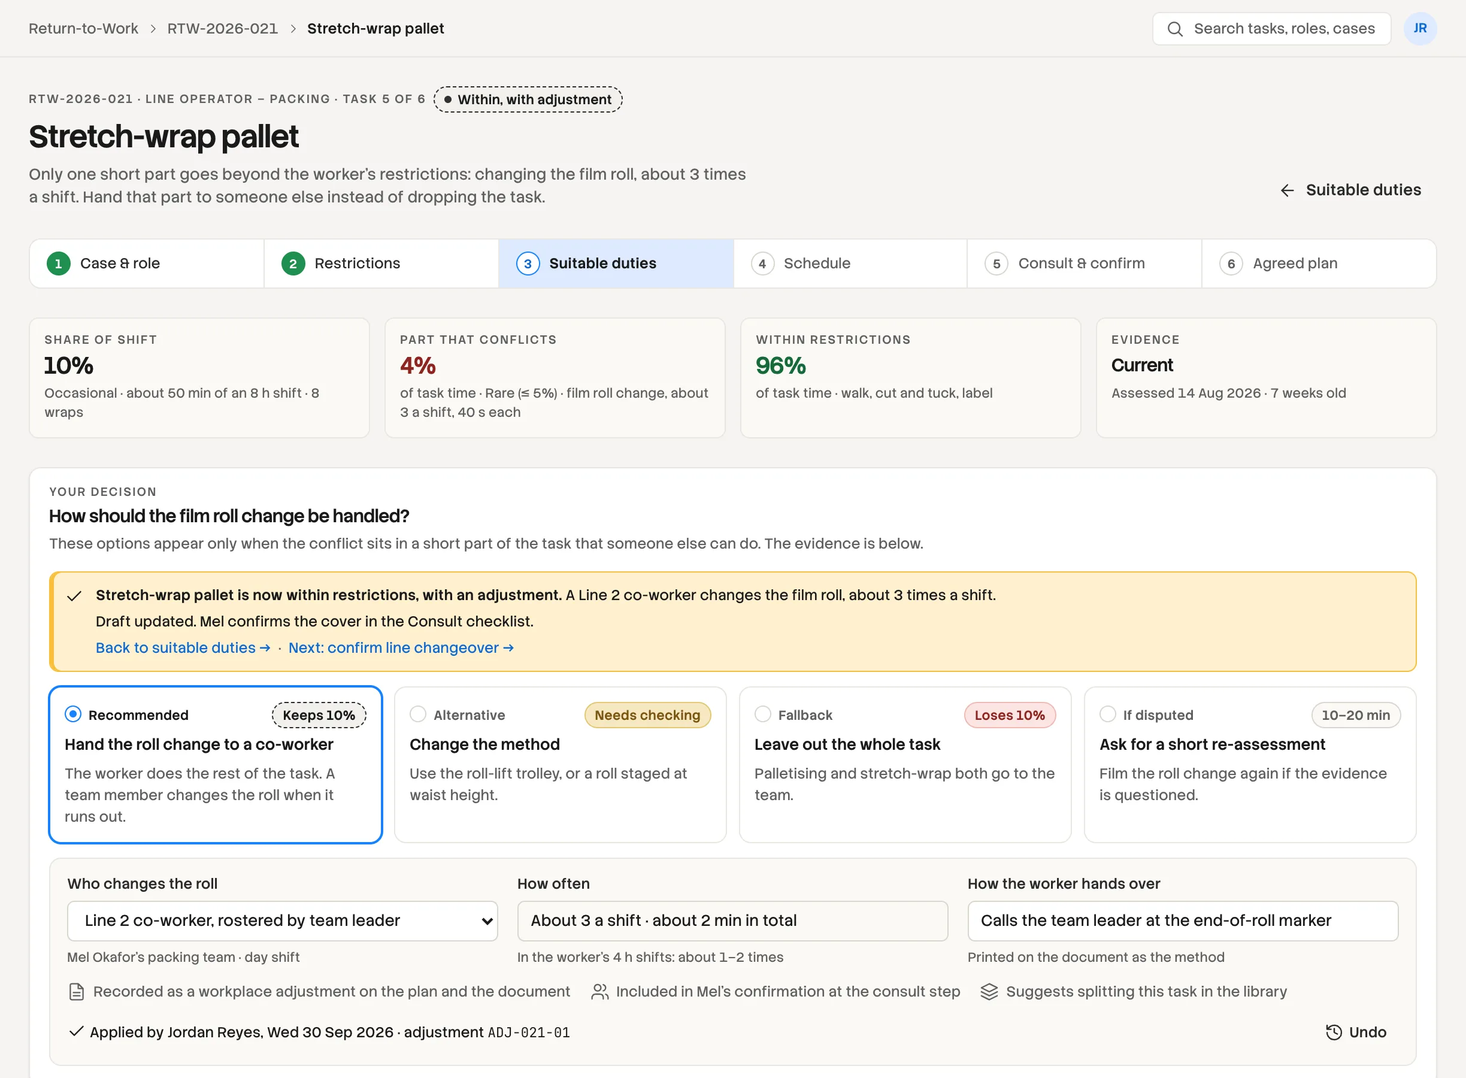Click the 10–20 min badge
This screenshot has width=1466, height=1078.
pyautogui.click(x=1356, y=715)
